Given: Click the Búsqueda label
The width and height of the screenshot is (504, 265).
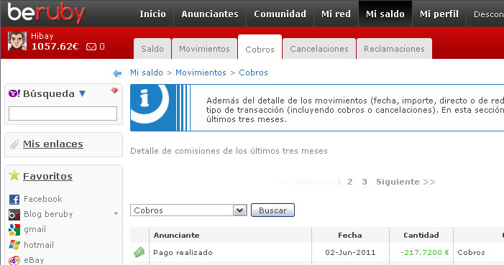Looking at the screenshot, I should coord(49,94).
